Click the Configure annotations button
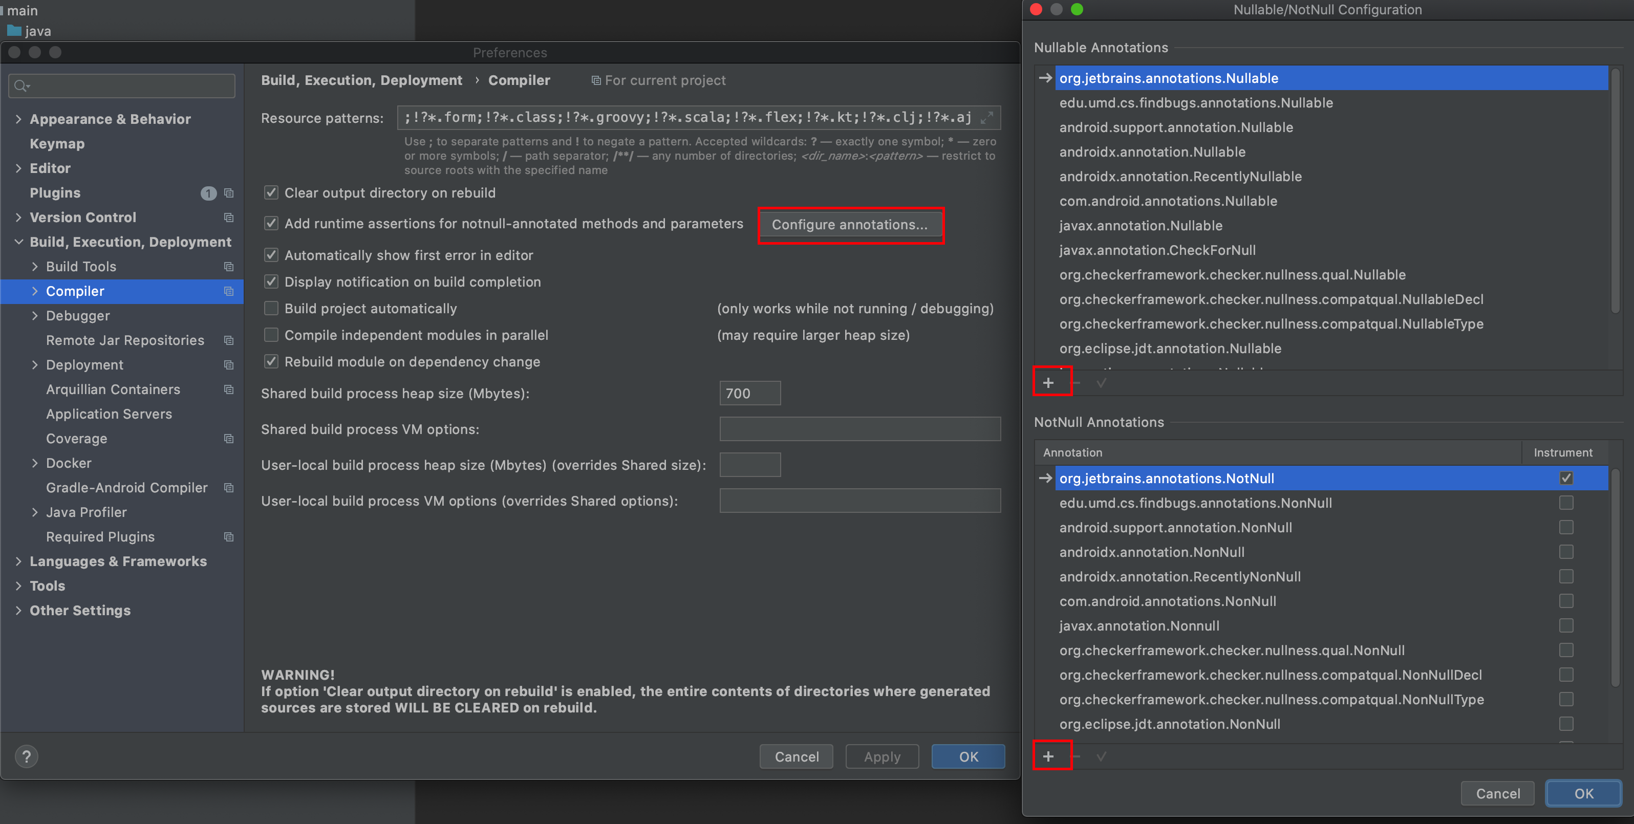This screenshot has width=1634, height=824. (849, 225)
